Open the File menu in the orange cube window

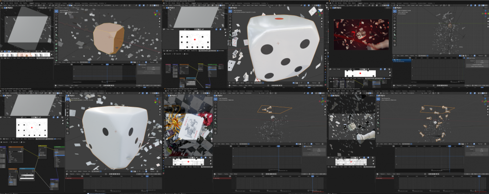coord(5,2)
